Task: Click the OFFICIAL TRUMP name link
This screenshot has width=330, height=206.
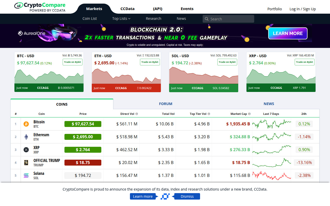Action: point(47,160)
